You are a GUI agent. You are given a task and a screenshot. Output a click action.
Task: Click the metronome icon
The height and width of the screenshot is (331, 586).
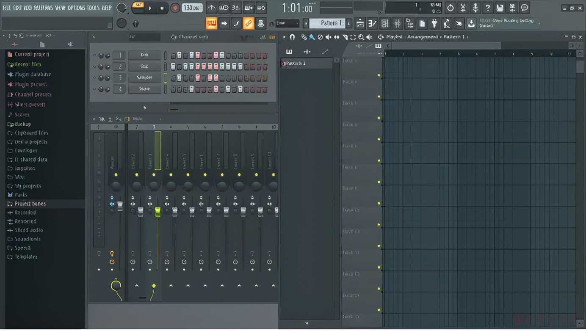coord(211,8)
